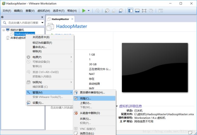Open the 选项卡(T) menu
This screenshot has width=197, height=135.
click(58, 11)
